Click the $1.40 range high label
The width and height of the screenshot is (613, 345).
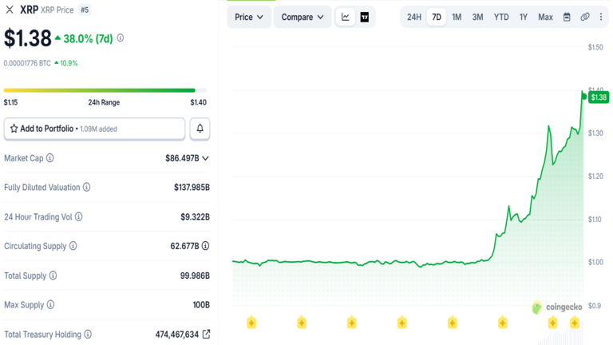click(x=199, y=102)
